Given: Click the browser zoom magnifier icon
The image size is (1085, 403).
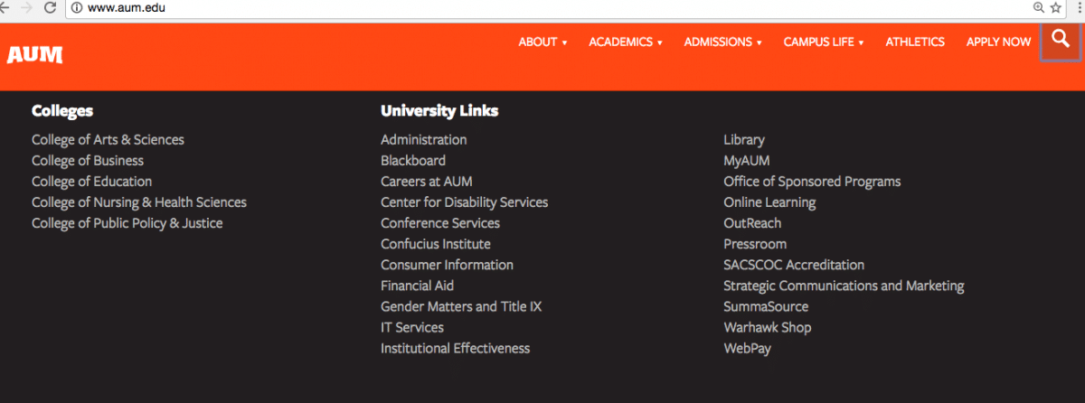Looking at the screenshot, I should (1039, 7).
